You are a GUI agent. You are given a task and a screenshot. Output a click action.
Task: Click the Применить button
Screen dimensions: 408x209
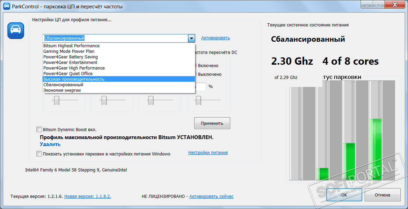pos(212,123)
